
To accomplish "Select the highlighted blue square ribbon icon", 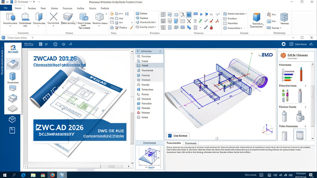I will (x=189, y=15).
